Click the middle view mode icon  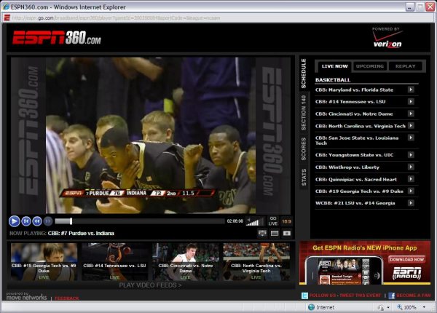pos(275,234)
